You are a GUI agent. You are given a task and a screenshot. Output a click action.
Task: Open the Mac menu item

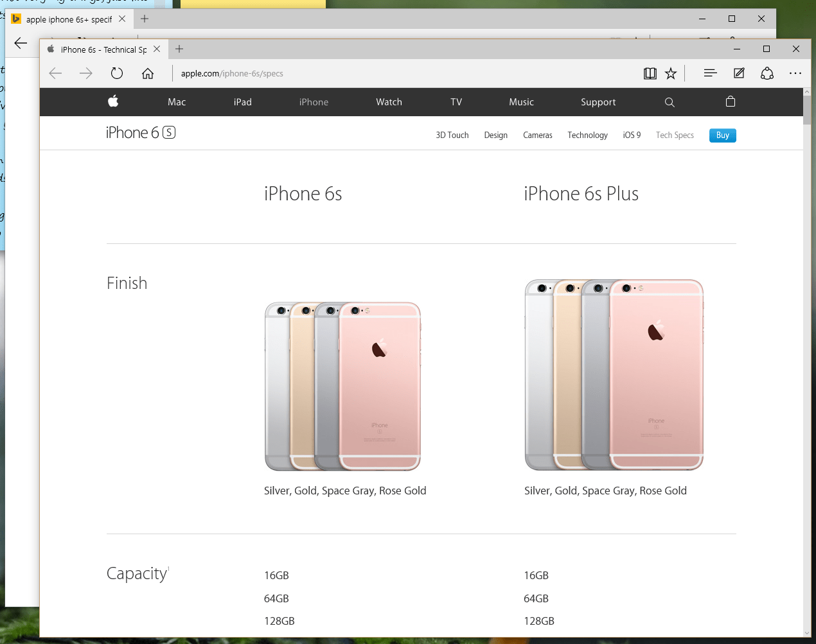point(177,102)
